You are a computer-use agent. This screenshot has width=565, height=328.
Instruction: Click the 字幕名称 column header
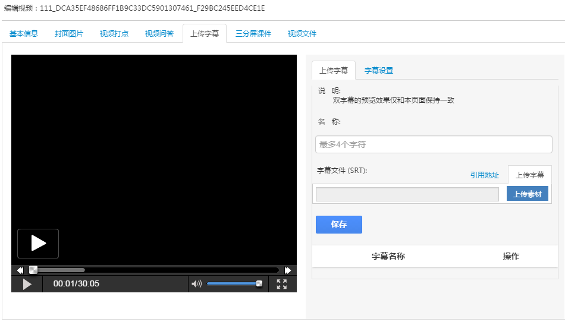tap(388, 256)
